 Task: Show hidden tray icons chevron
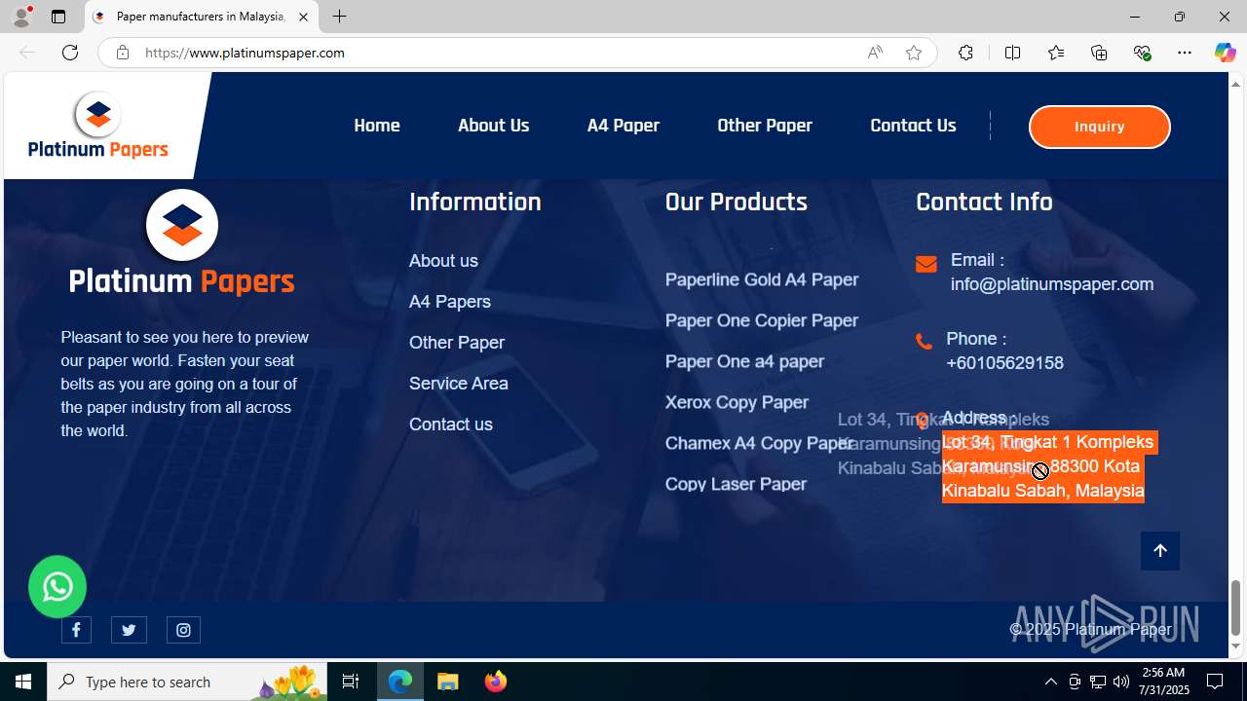1050,682
